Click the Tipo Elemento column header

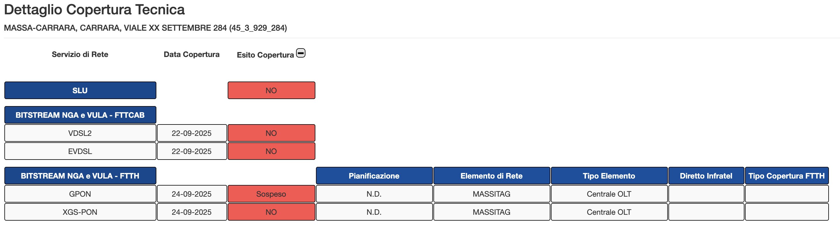[x=609, y=176]
